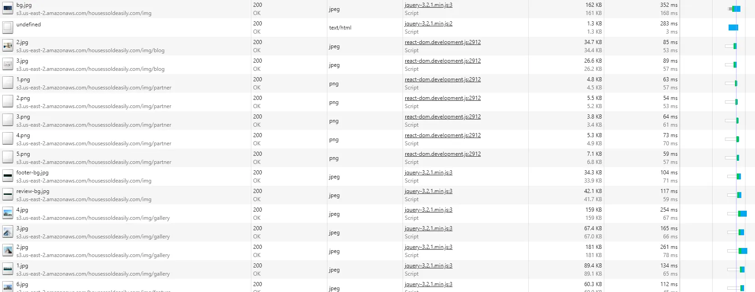Click the blank icon of the undefined request

point(8,27)
